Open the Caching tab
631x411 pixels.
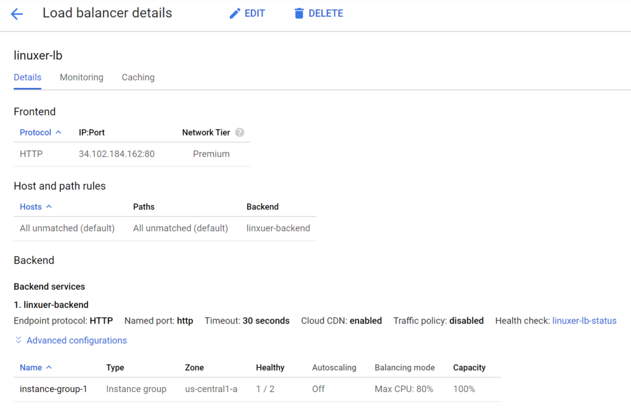[138, 78]
